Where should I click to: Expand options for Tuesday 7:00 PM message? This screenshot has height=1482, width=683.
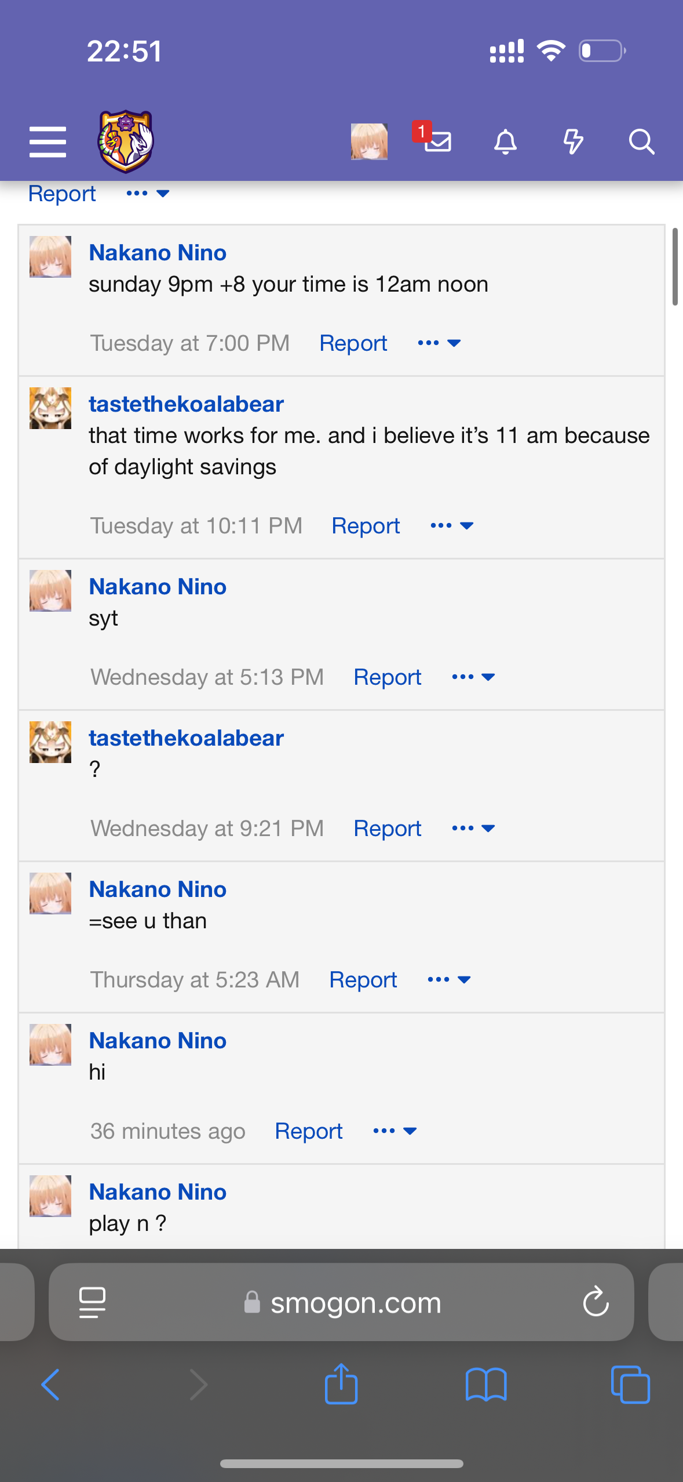coord(439,343)
